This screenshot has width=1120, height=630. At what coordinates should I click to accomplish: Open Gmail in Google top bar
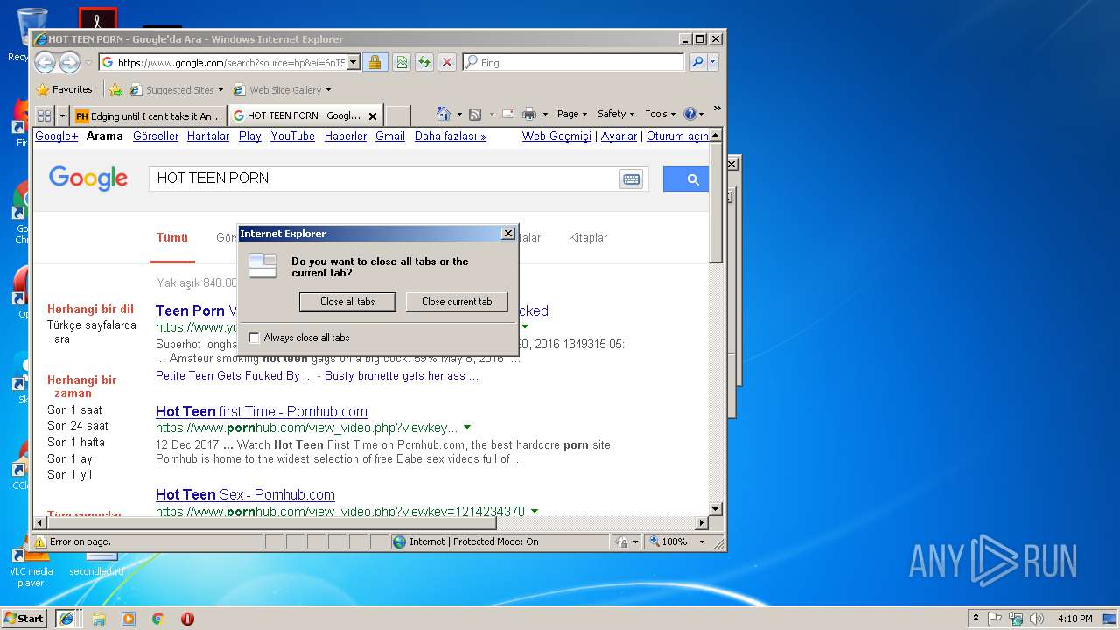(390, 136)
